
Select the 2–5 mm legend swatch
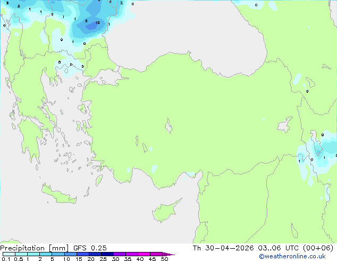tap(46, 254)
